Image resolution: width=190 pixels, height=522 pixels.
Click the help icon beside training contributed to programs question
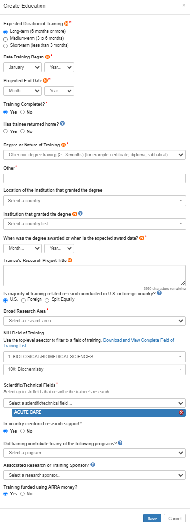point(120,443)
